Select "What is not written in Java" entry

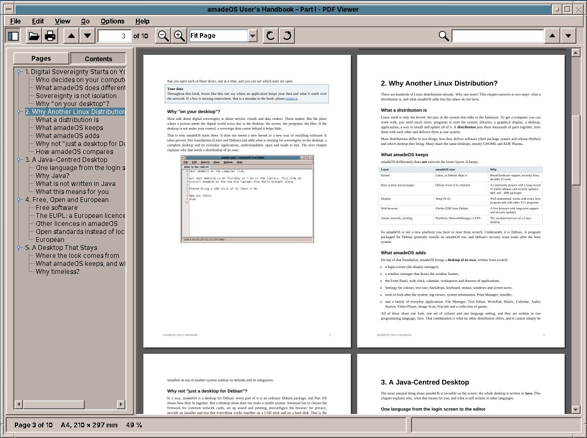[x=76, y=184]
